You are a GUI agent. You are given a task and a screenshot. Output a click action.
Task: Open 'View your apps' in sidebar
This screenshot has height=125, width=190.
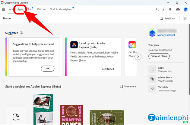[165, 71]
